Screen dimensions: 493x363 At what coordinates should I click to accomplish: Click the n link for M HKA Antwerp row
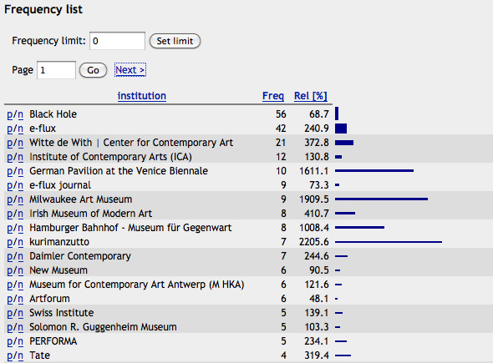20,285
